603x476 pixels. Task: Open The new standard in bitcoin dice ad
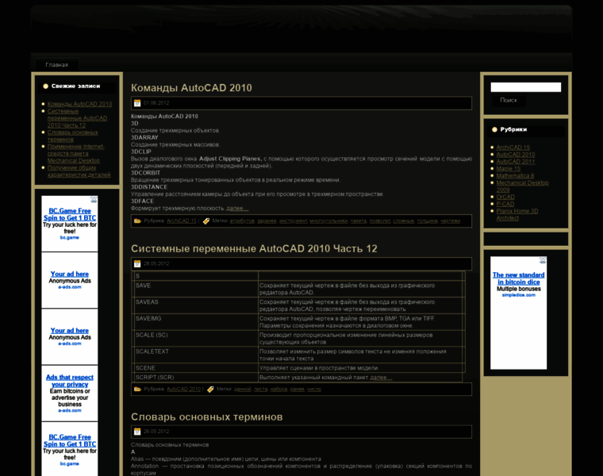pyautogui.click(x=518, y=278)
